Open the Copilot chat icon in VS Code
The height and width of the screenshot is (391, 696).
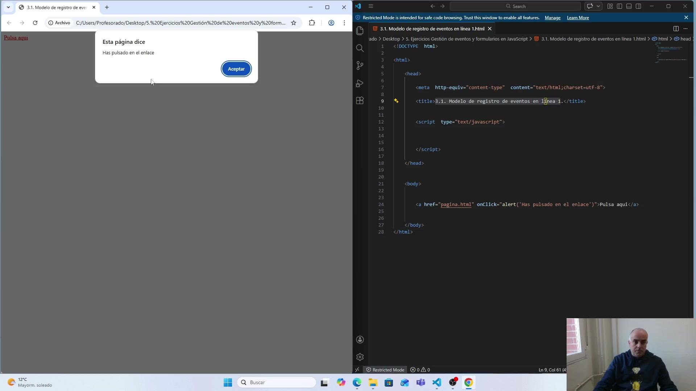pos(590,6)
